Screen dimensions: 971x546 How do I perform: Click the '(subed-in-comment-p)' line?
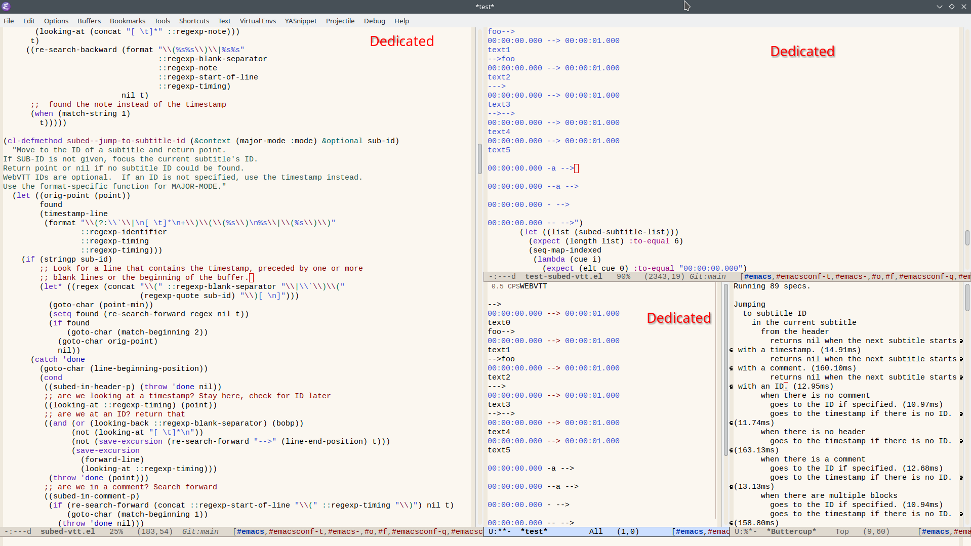coord(92,496)
